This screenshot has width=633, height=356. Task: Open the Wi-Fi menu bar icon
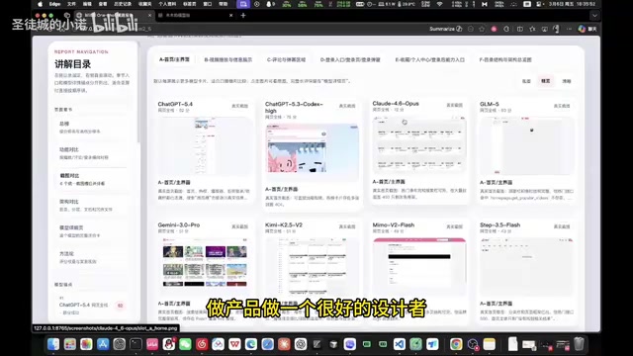pos(439,4)
